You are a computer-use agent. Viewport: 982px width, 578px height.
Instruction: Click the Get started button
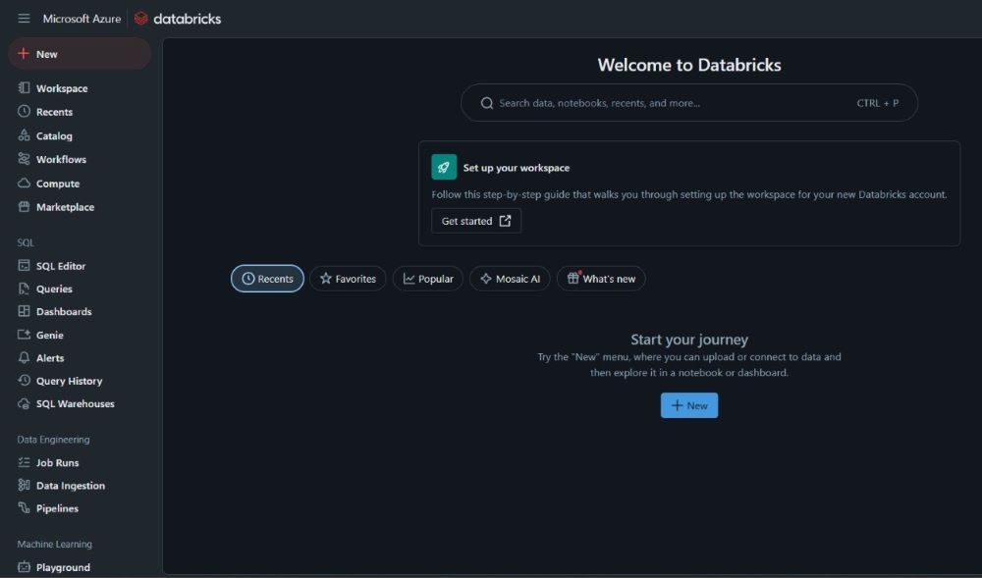pos(476,221)
